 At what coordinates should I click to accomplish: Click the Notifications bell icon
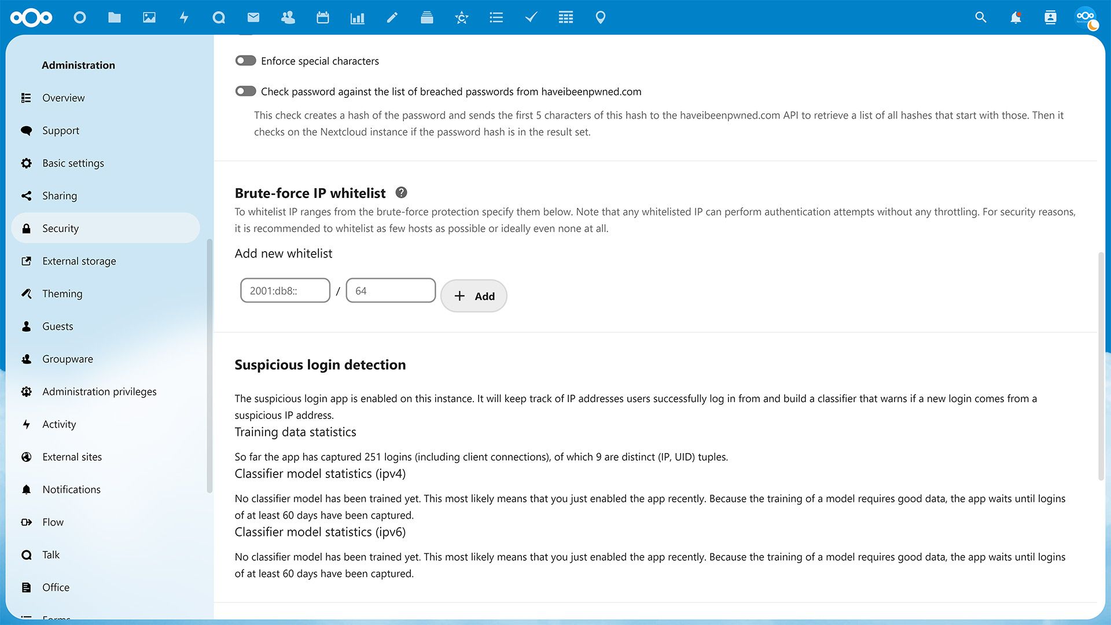tap(1016, 17)
